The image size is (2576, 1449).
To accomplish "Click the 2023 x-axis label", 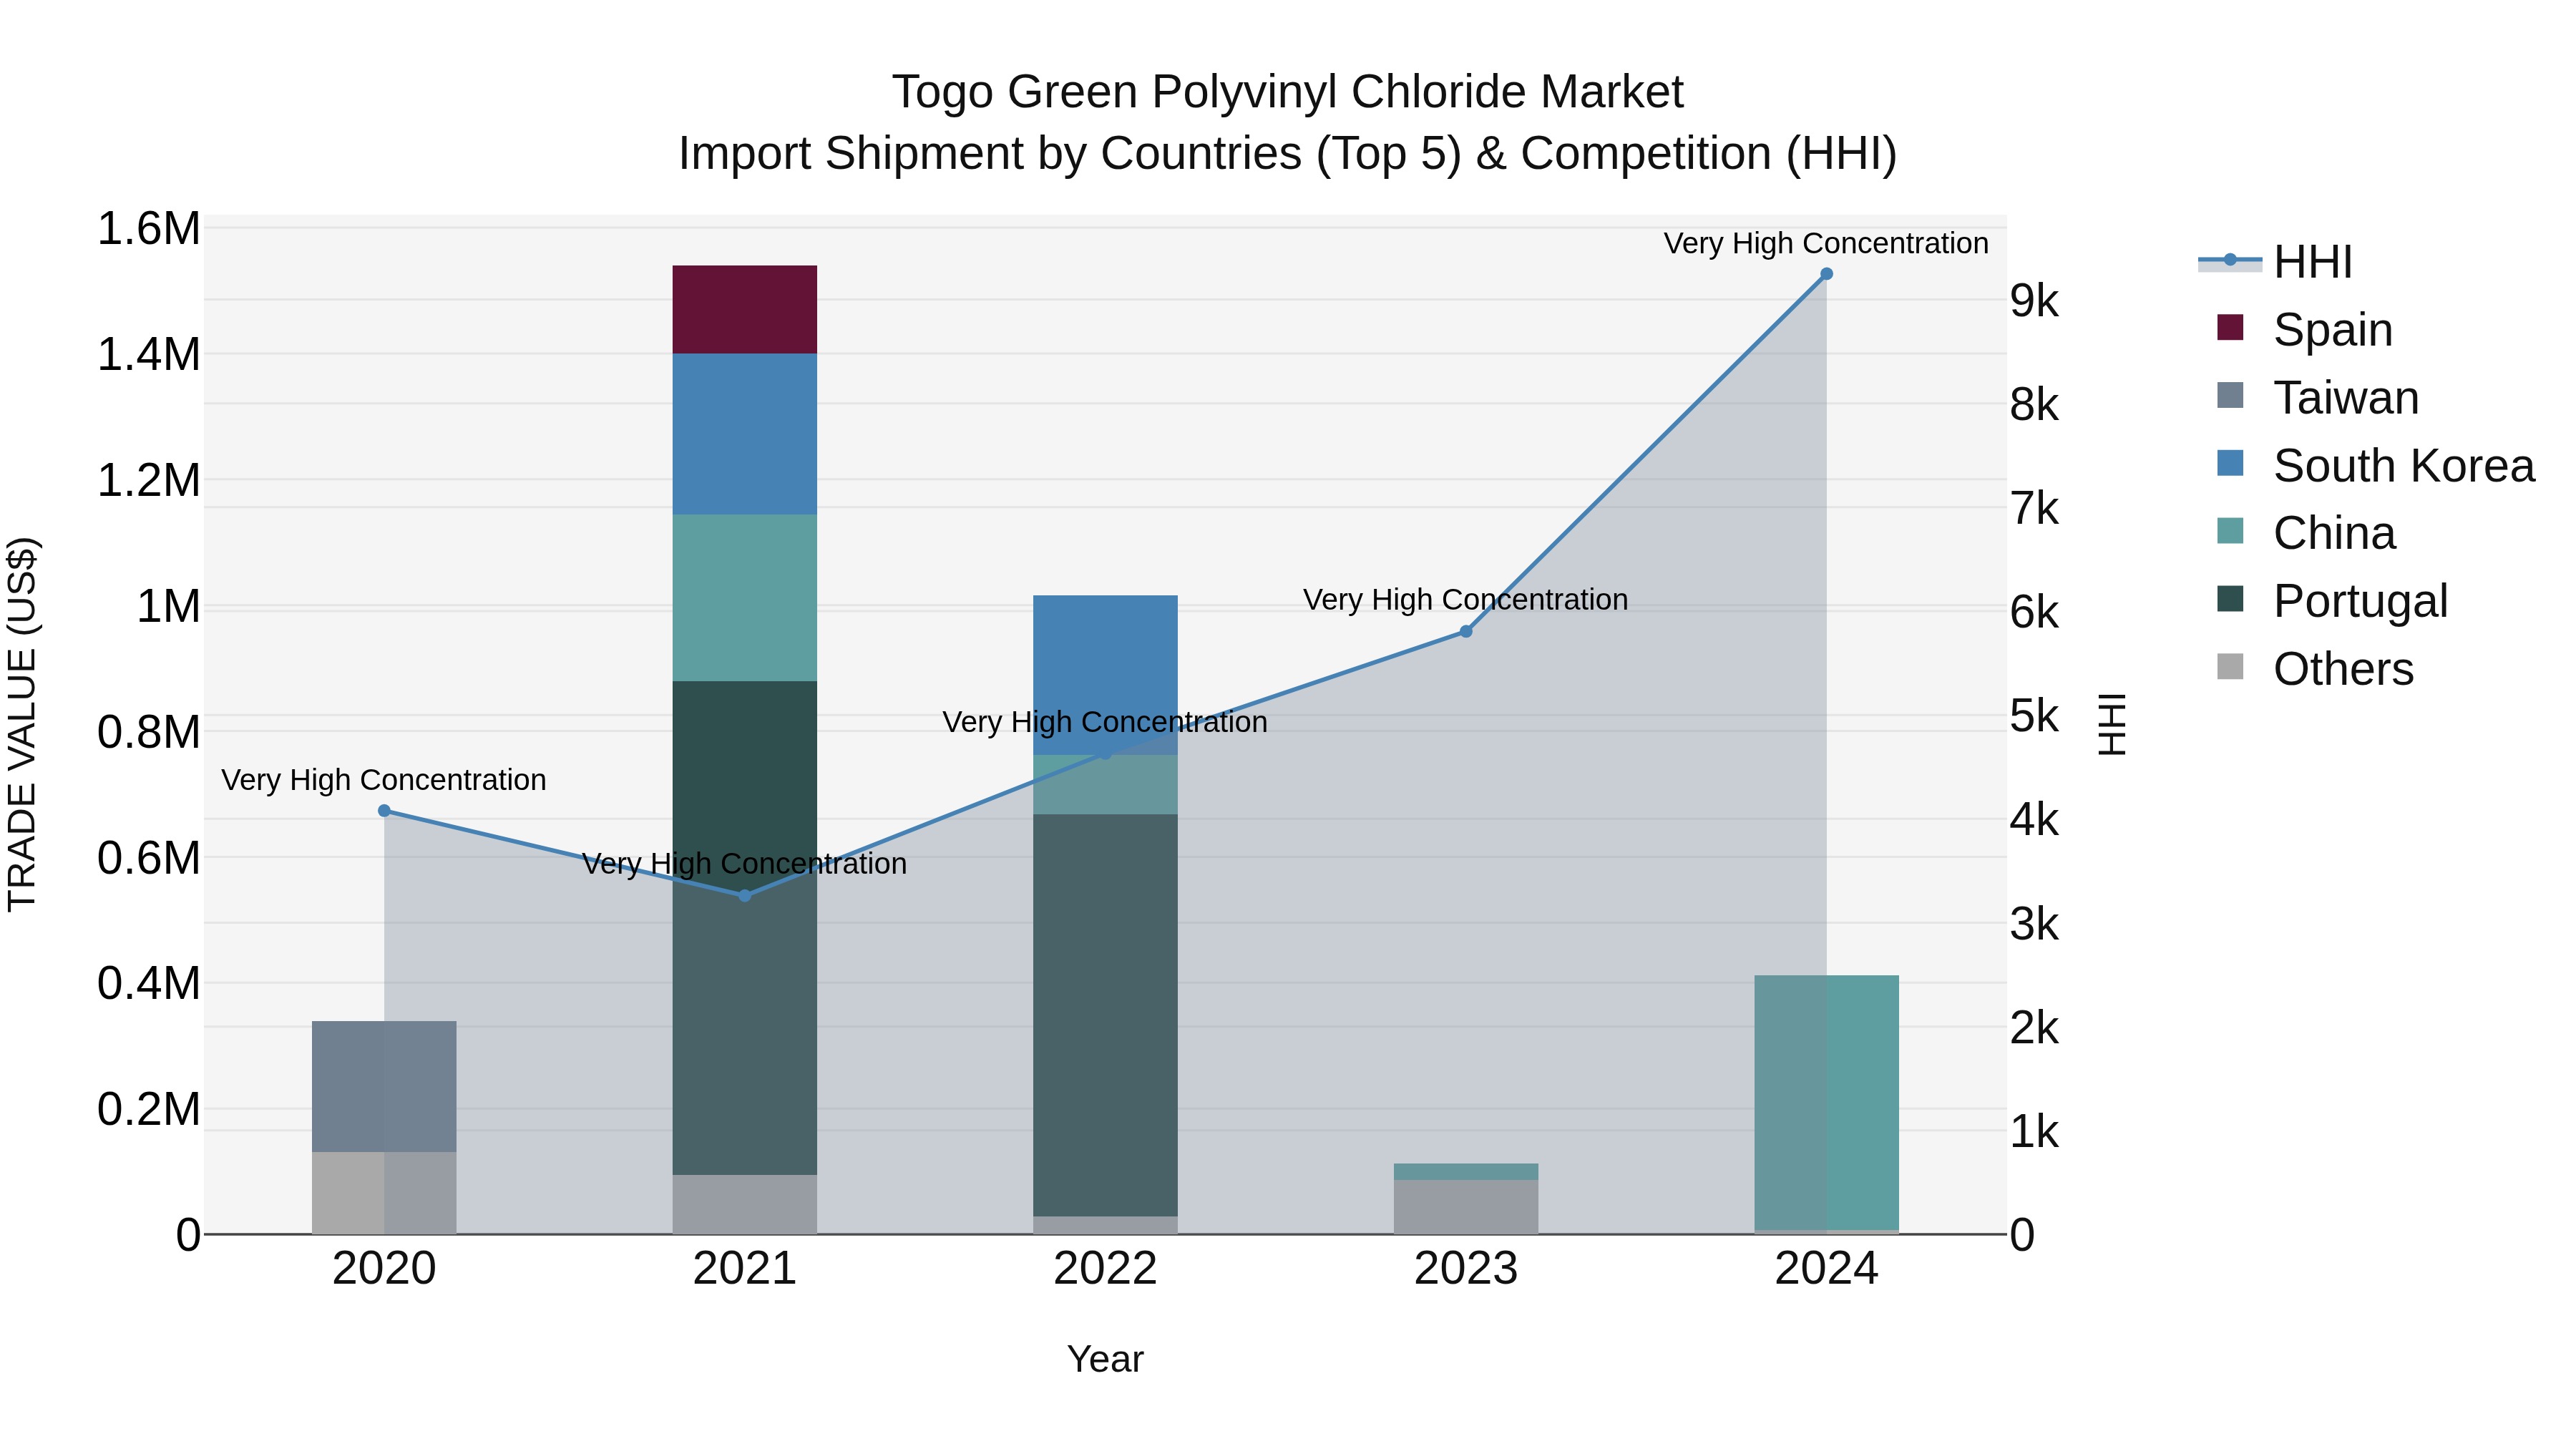I will tap(1466, 1269).
